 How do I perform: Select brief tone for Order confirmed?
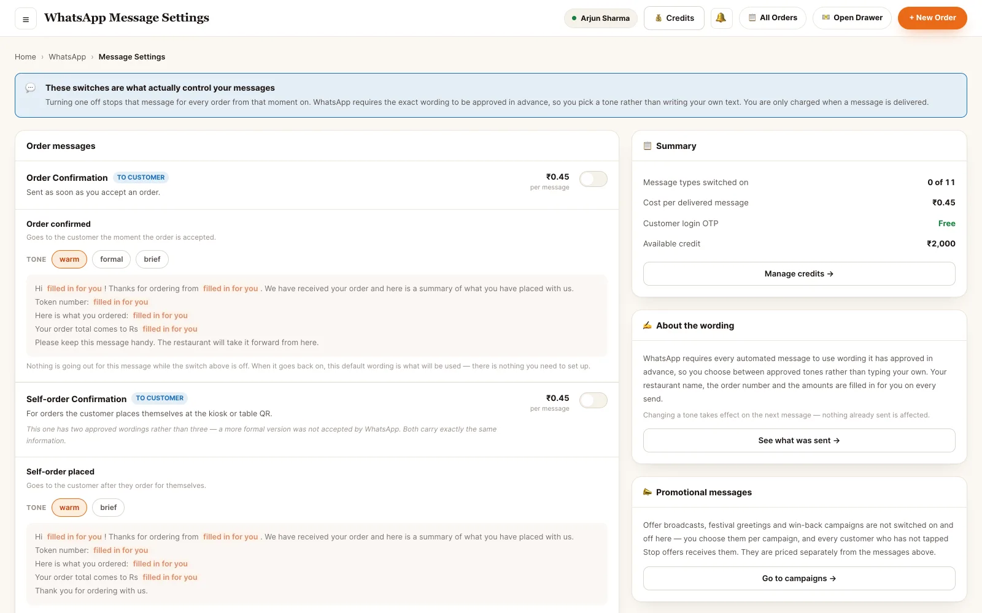pos(152,259)
